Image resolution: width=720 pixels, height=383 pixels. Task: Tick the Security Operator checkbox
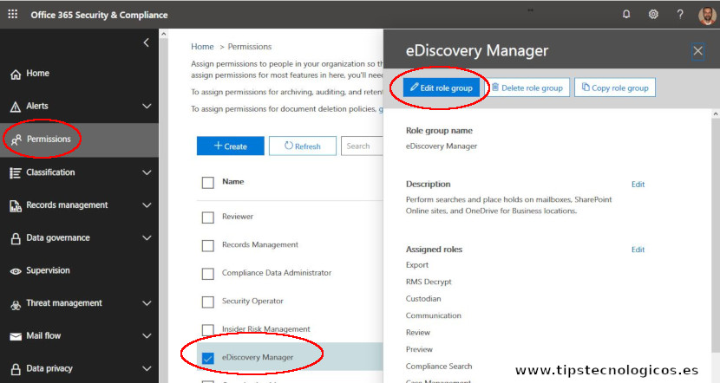click(207, 302)
